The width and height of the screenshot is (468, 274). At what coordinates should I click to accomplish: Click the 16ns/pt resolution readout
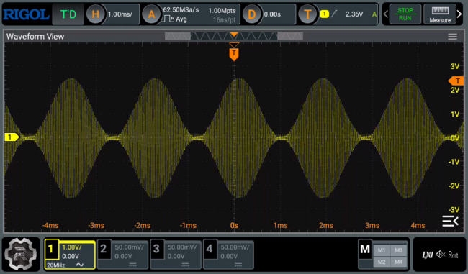coord(224,20)
